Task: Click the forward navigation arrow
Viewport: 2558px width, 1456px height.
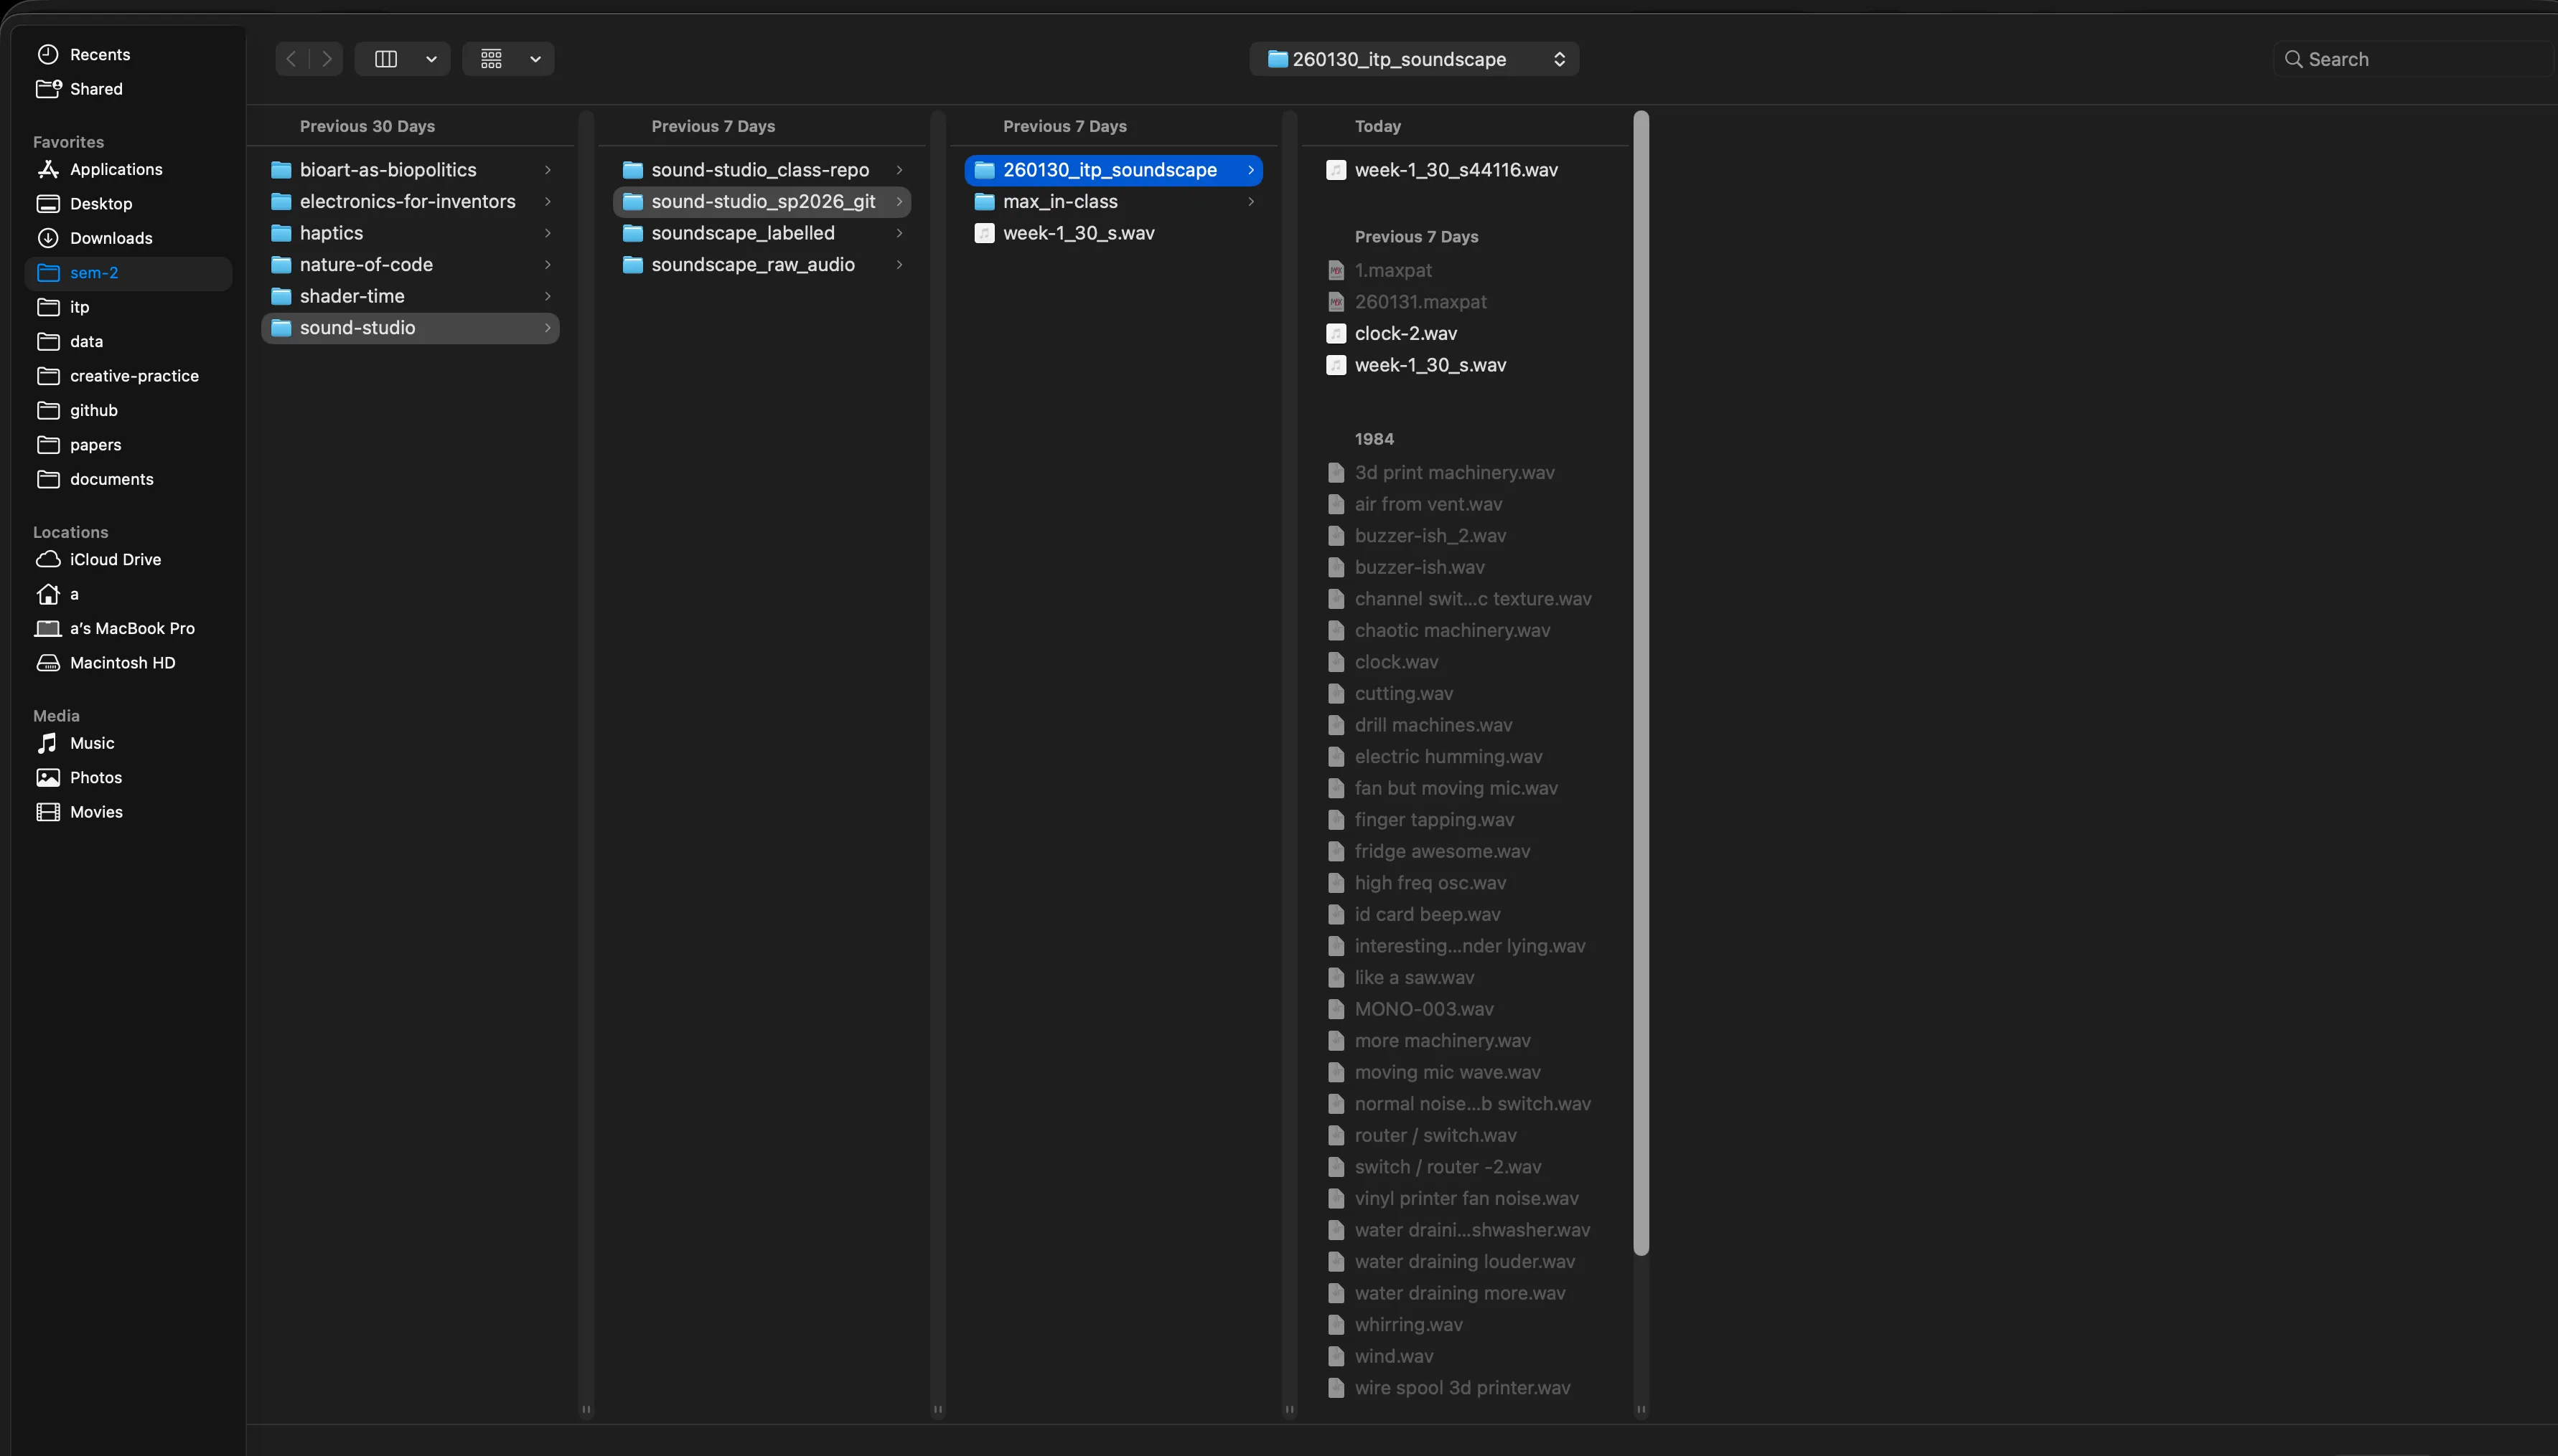Action: [326, 59]
